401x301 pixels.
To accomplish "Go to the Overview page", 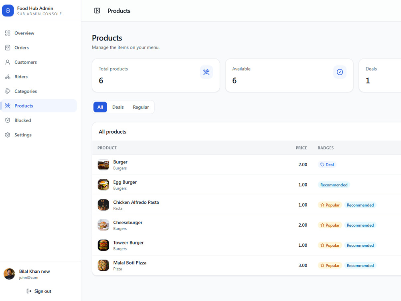I will [x=39, y=33].
